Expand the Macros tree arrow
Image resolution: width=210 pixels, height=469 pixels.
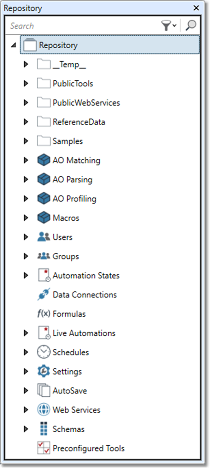26,218
